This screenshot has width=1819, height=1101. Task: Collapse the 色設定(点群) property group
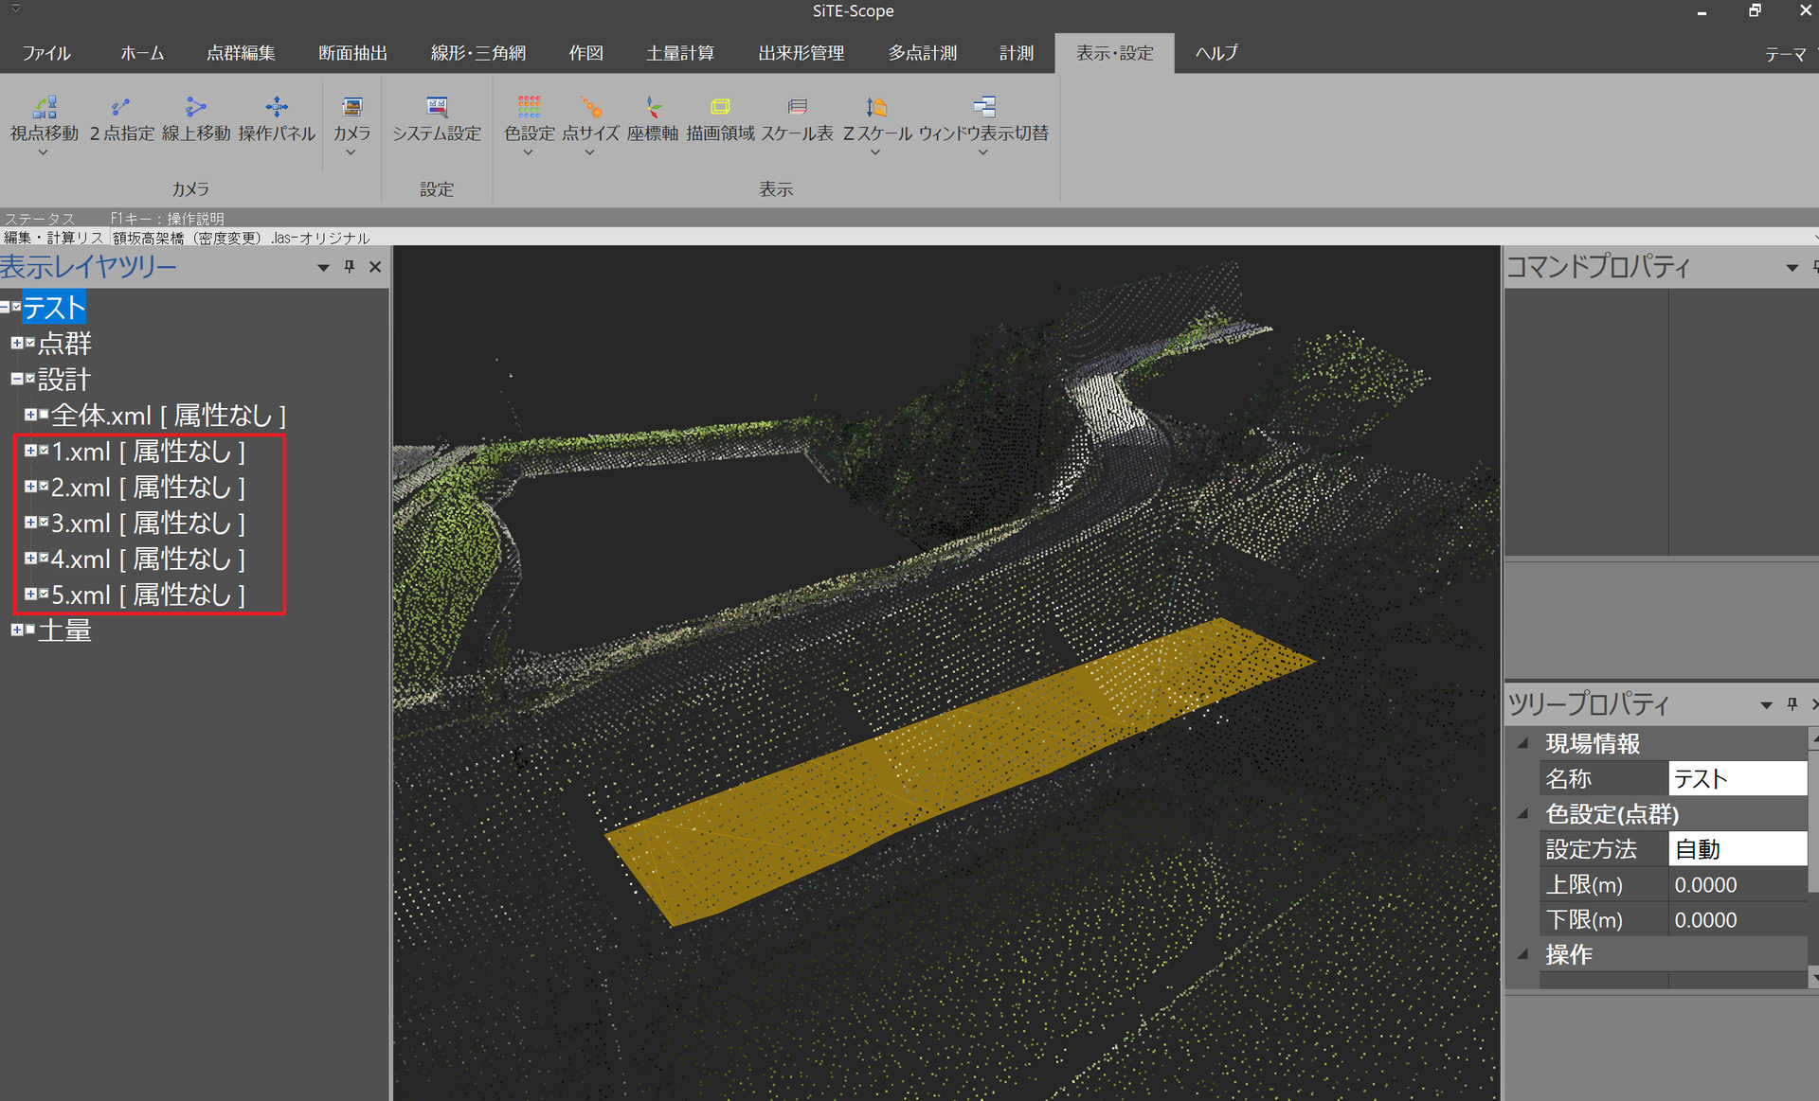click(1522, 814)
